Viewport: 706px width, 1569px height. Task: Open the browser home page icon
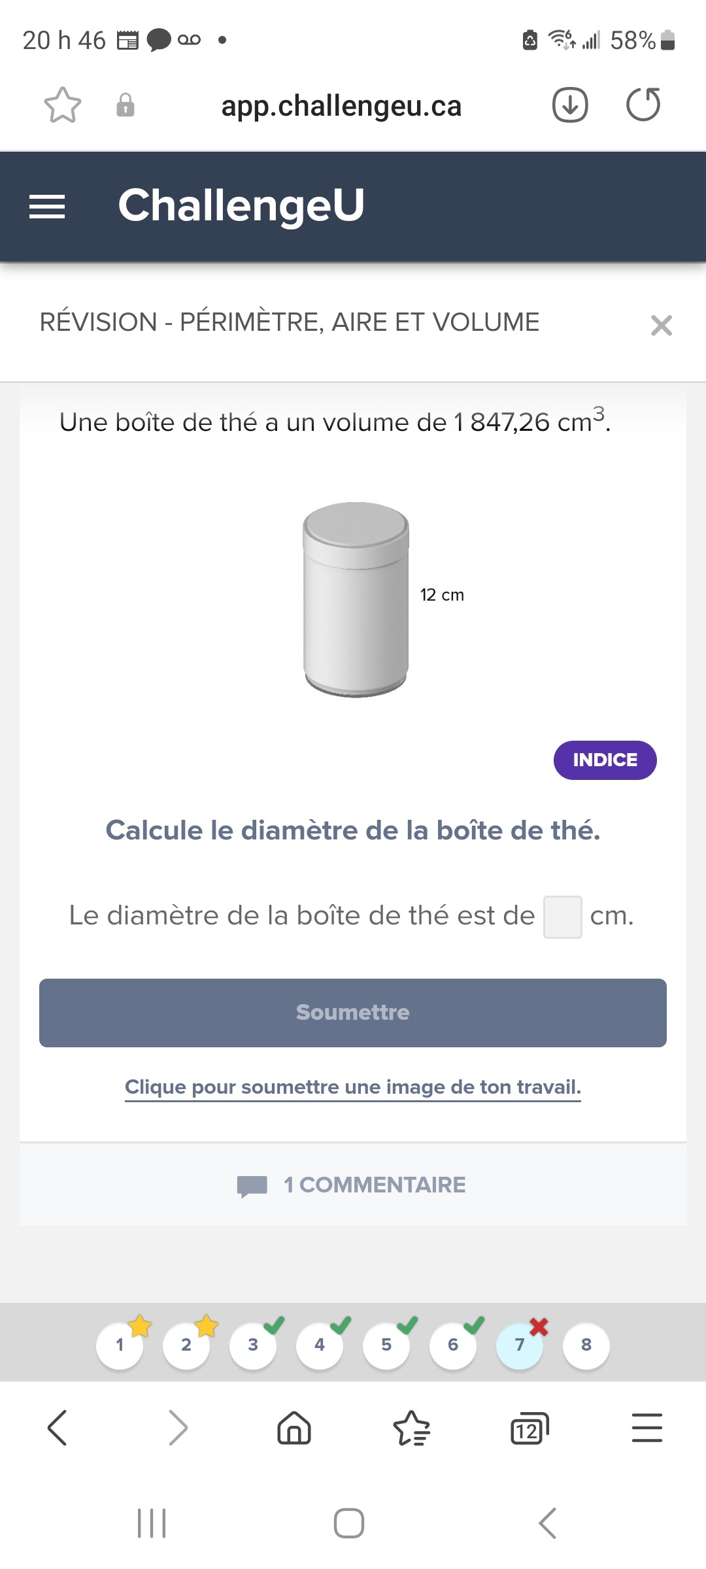coord(294,1428)
